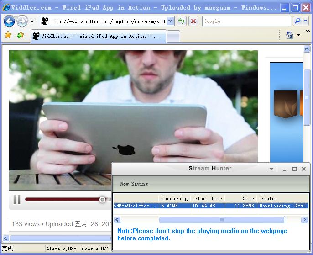
Task: Click the 07:44:48 start time cell
Action: tap(208, 206)
